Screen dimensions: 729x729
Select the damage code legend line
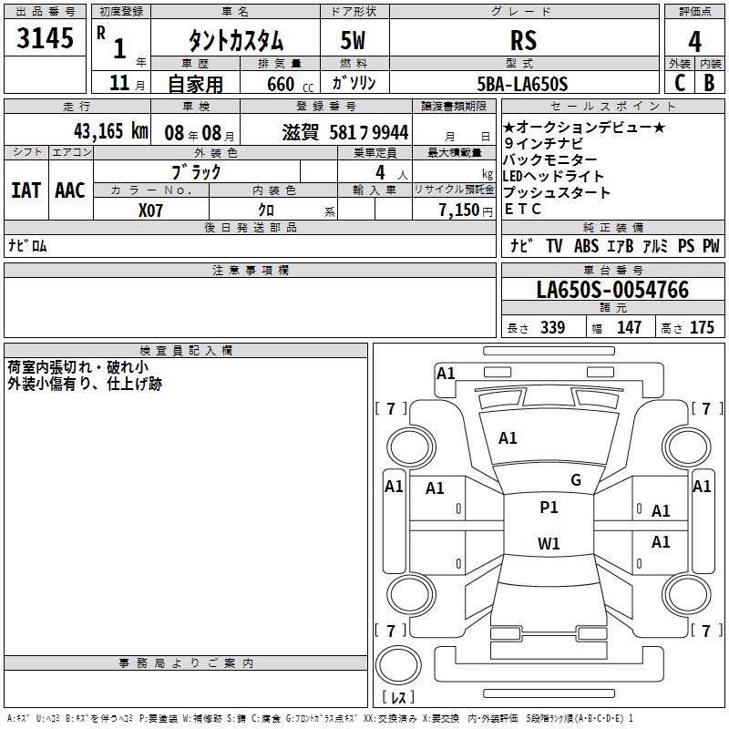coord(321,719)
